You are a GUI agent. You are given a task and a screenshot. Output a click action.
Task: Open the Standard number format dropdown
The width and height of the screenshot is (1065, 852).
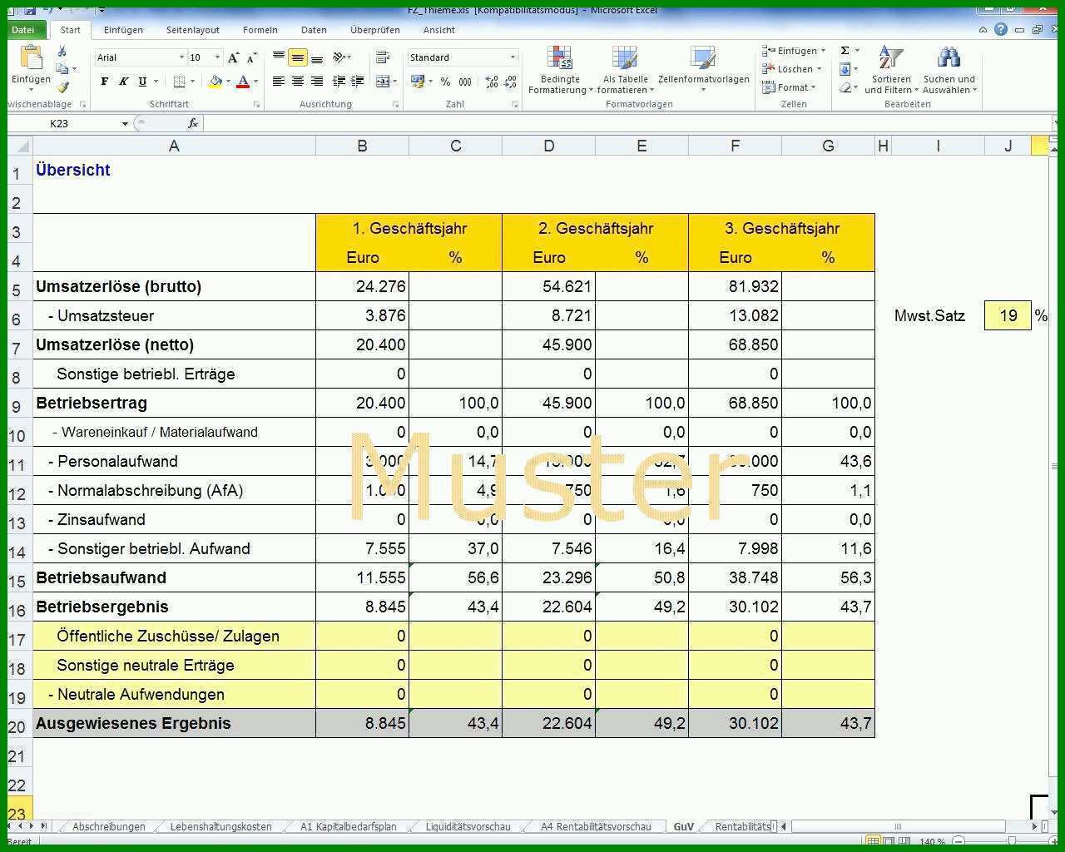point(513,57)
